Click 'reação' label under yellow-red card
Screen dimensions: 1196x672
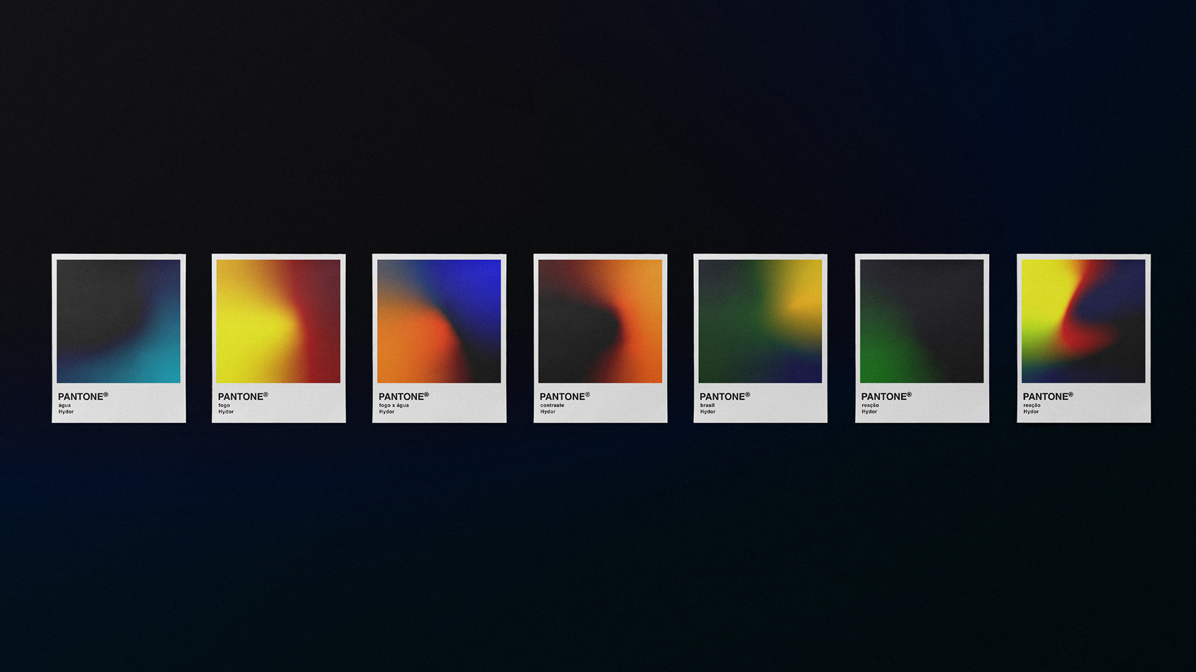click(x=1032, y=406)
